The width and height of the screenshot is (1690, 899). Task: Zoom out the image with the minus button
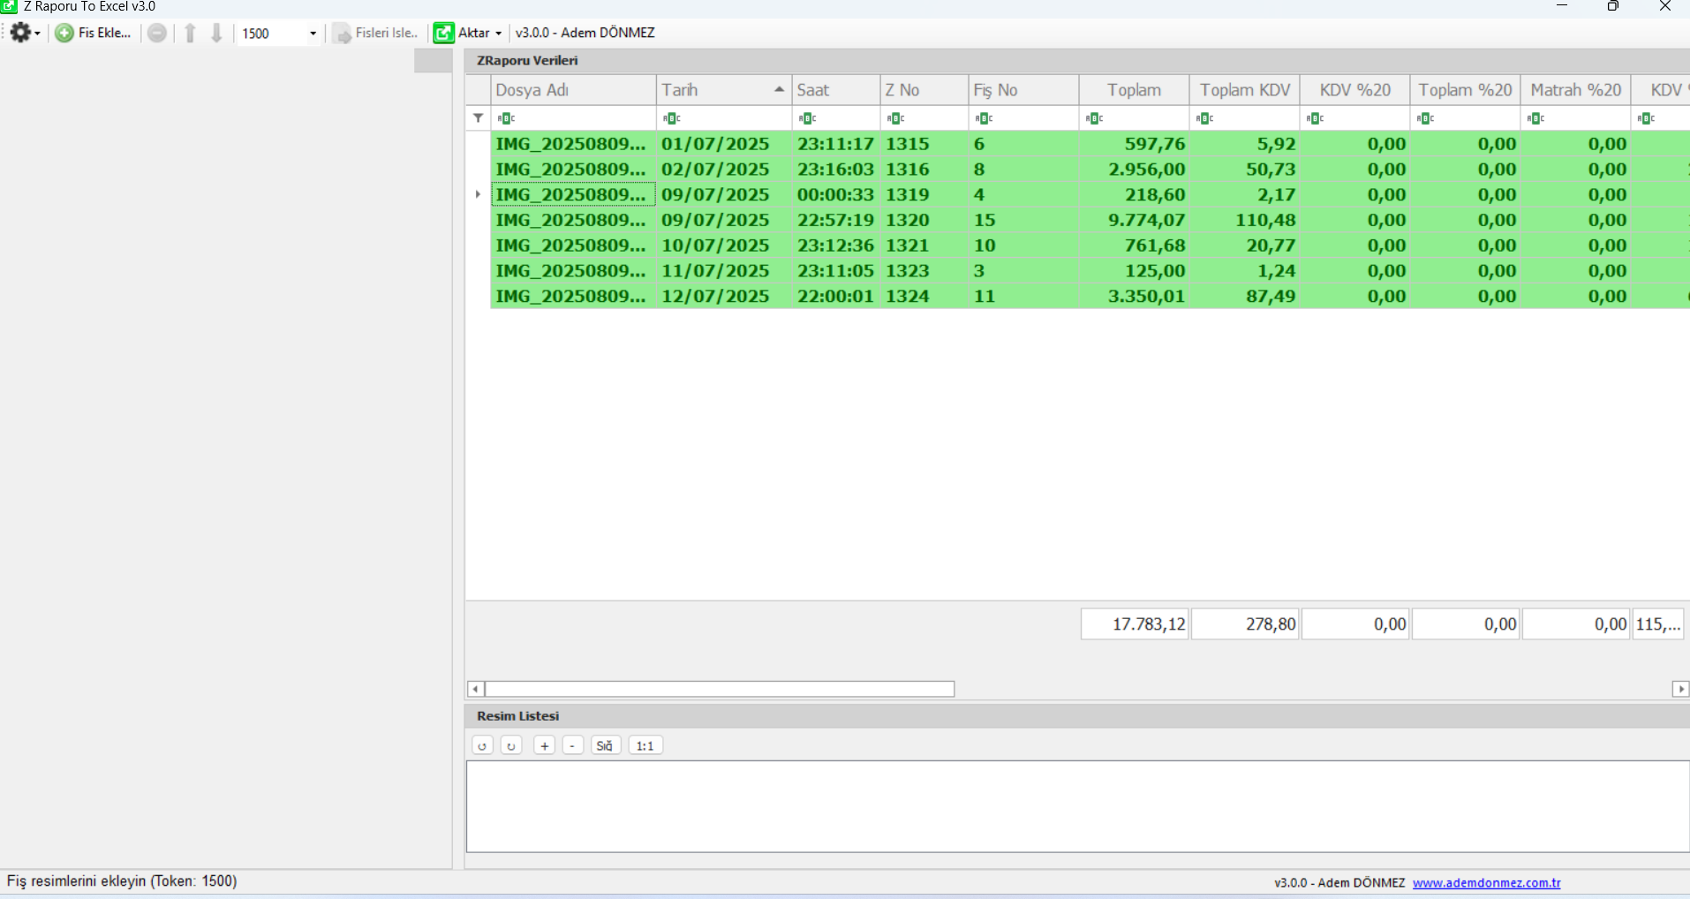click(573, 746)
